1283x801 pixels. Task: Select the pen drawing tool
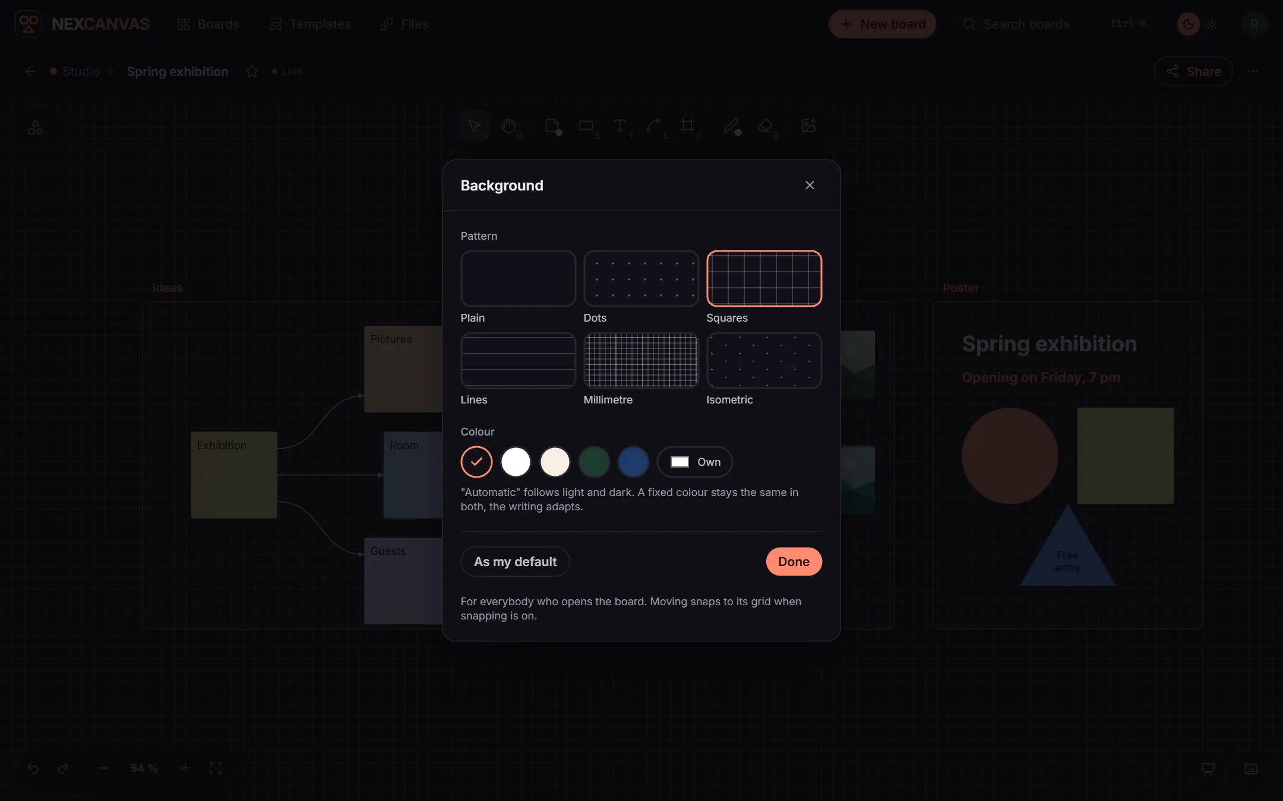click(732, 126)
